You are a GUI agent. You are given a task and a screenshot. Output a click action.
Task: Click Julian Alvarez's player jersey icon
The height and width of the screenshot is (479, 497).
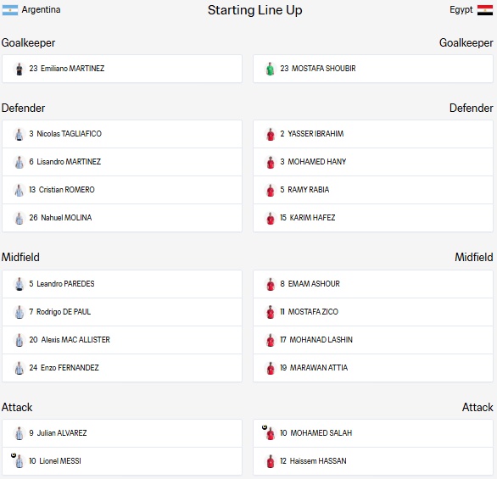(x=20, y=433)
